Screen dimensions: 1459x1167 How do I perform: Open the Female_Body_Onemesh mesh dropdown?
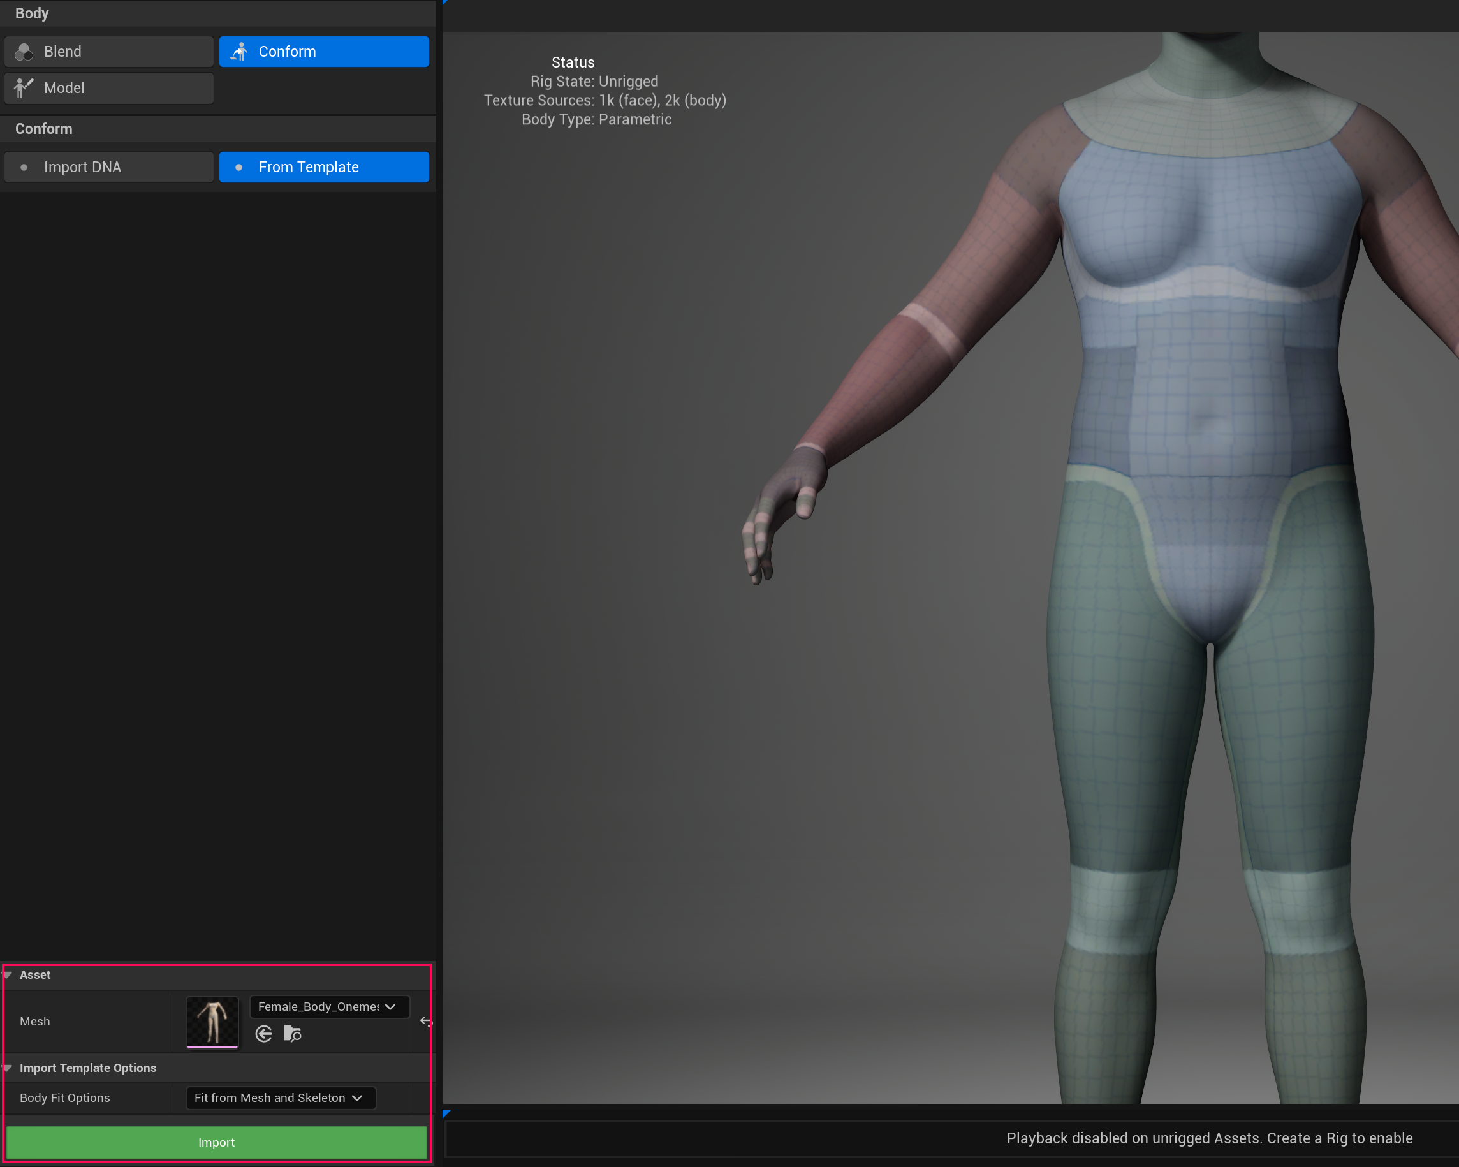pyautogui.click(x=329, y=1006)
